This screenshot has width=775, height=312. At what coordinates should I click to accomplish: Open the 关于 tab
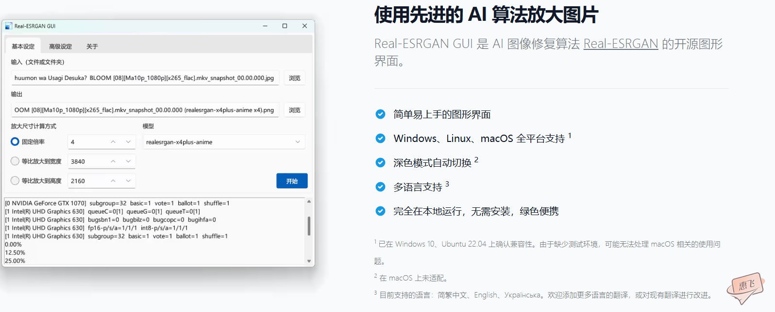click(x=92, y=47)
